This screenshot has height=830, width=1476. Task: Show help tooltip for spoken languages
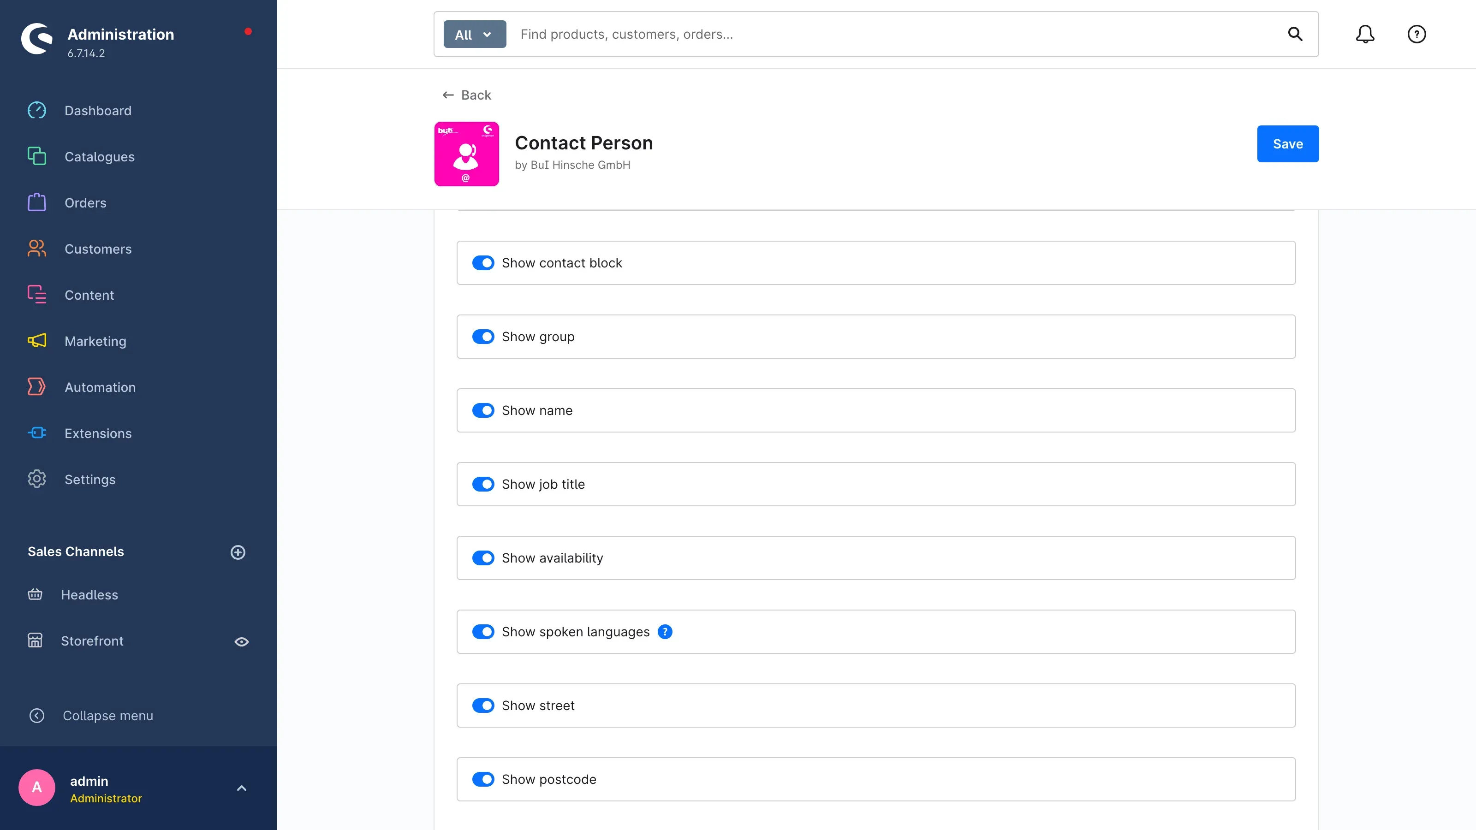coord(665,632)
